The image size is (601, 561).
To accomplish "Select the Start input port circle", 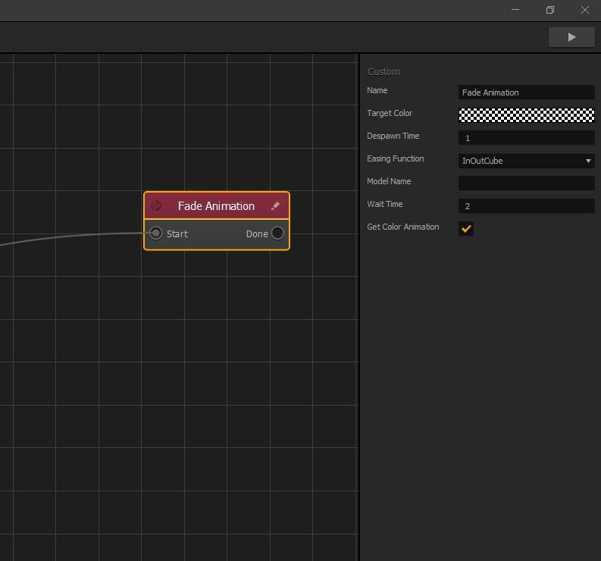I will (x=156, y=233).
